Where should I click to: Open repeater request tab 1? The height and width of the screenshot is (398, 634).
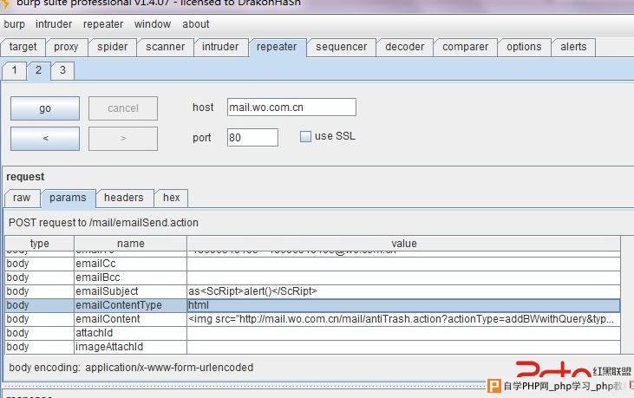point(15,70)
